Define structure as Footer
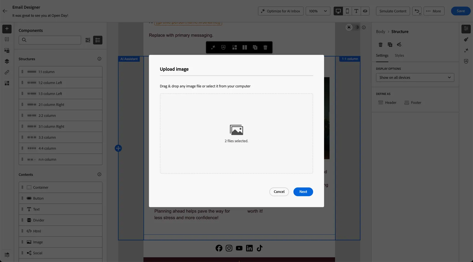473x262 pixels. (x=413, y=103)
